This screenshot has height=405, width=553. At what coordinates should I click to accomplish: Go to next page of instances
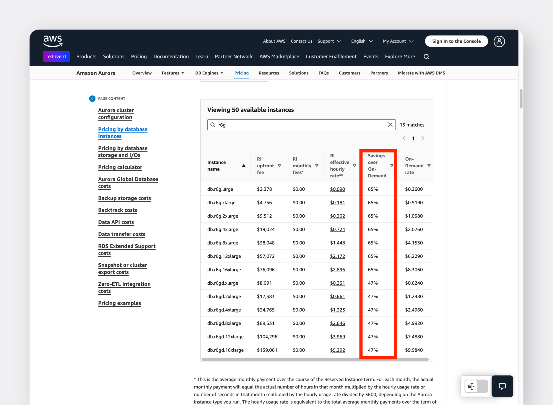click(423, 138)
